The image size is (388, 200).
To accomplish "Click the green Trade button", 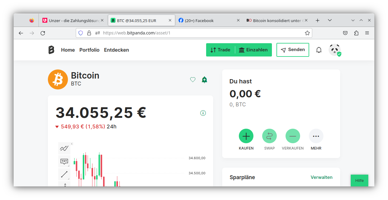I will point(221,50).
